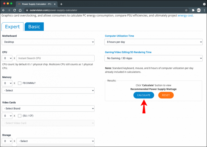Screen dimensions: 207x147
Task: Go to the browser home page icon
Action: coord(20,10)
